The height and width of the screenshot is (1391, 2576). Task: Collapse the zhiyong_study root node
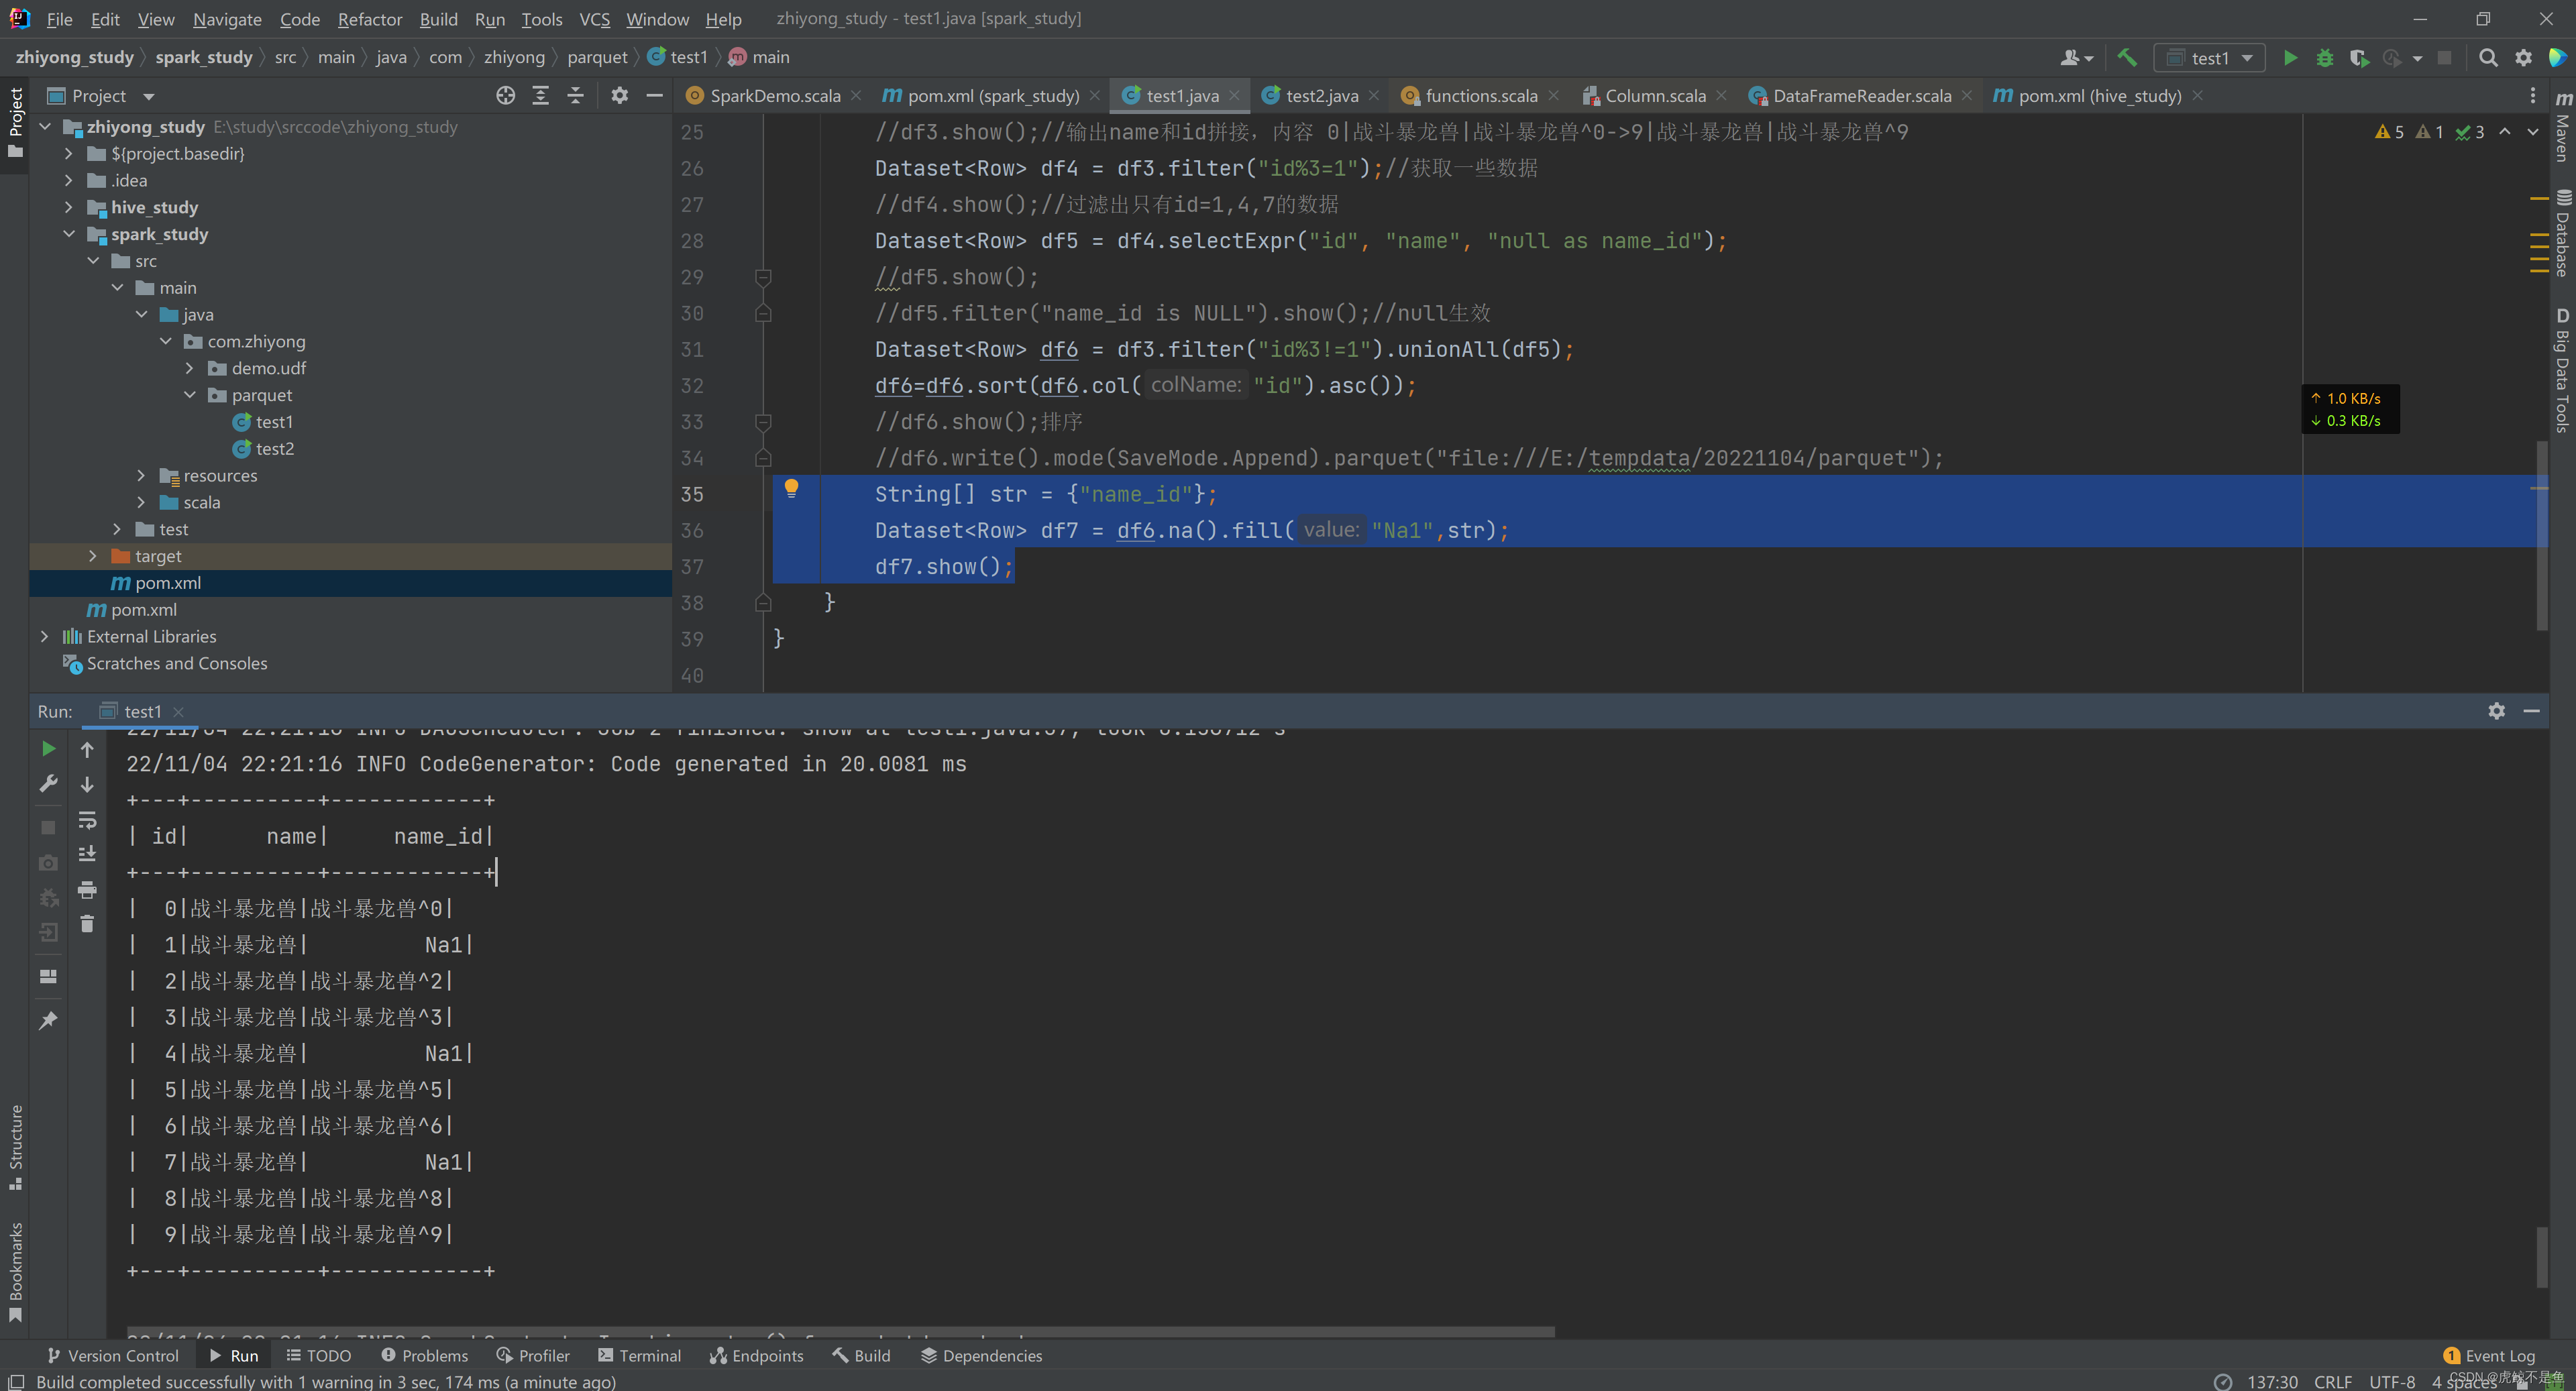(x=45, y=127)
